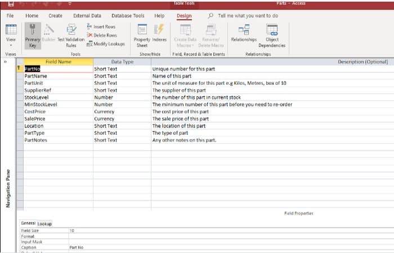Viewport: 394px width, 253px height.
Task: Open the View datasheet icon
Action: 11,29
